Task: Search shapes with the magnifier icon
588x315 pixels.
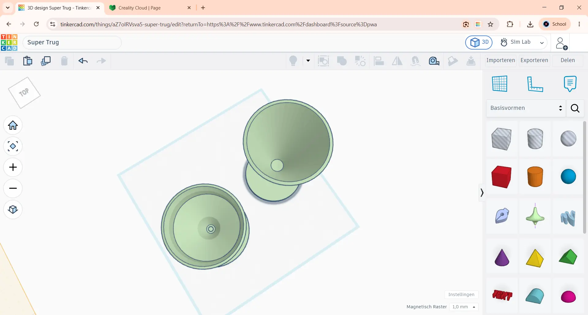Action: (575, 108)
